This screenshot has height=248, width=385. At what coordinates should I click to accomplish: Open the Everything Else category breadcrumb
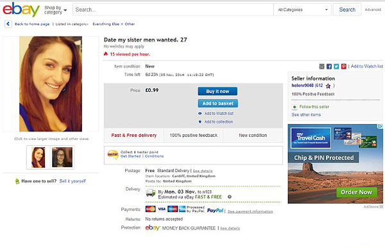tap(106, 24)
